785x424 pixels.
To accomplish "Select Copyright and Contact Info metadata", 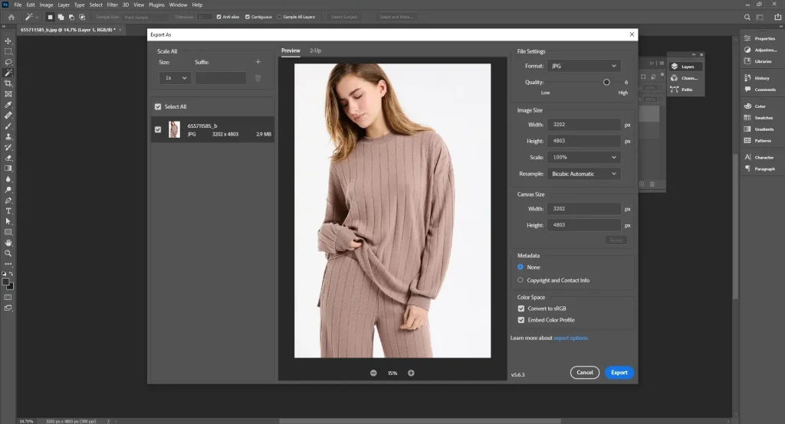I will coord(521,281).
